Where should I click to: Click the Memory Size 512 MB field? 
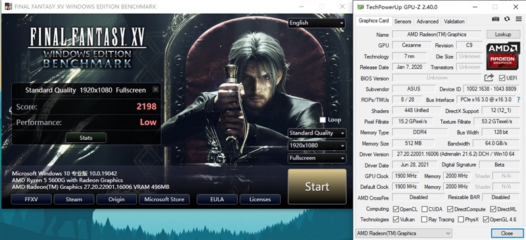point(413,143)
